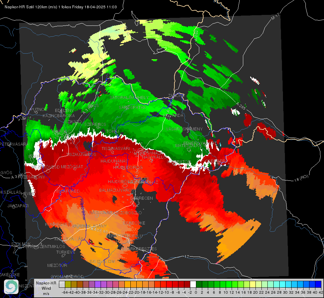The image size is (324, 298).
Task: Click the ZÁHONY border town label
Action: click(x=176, y=96)
